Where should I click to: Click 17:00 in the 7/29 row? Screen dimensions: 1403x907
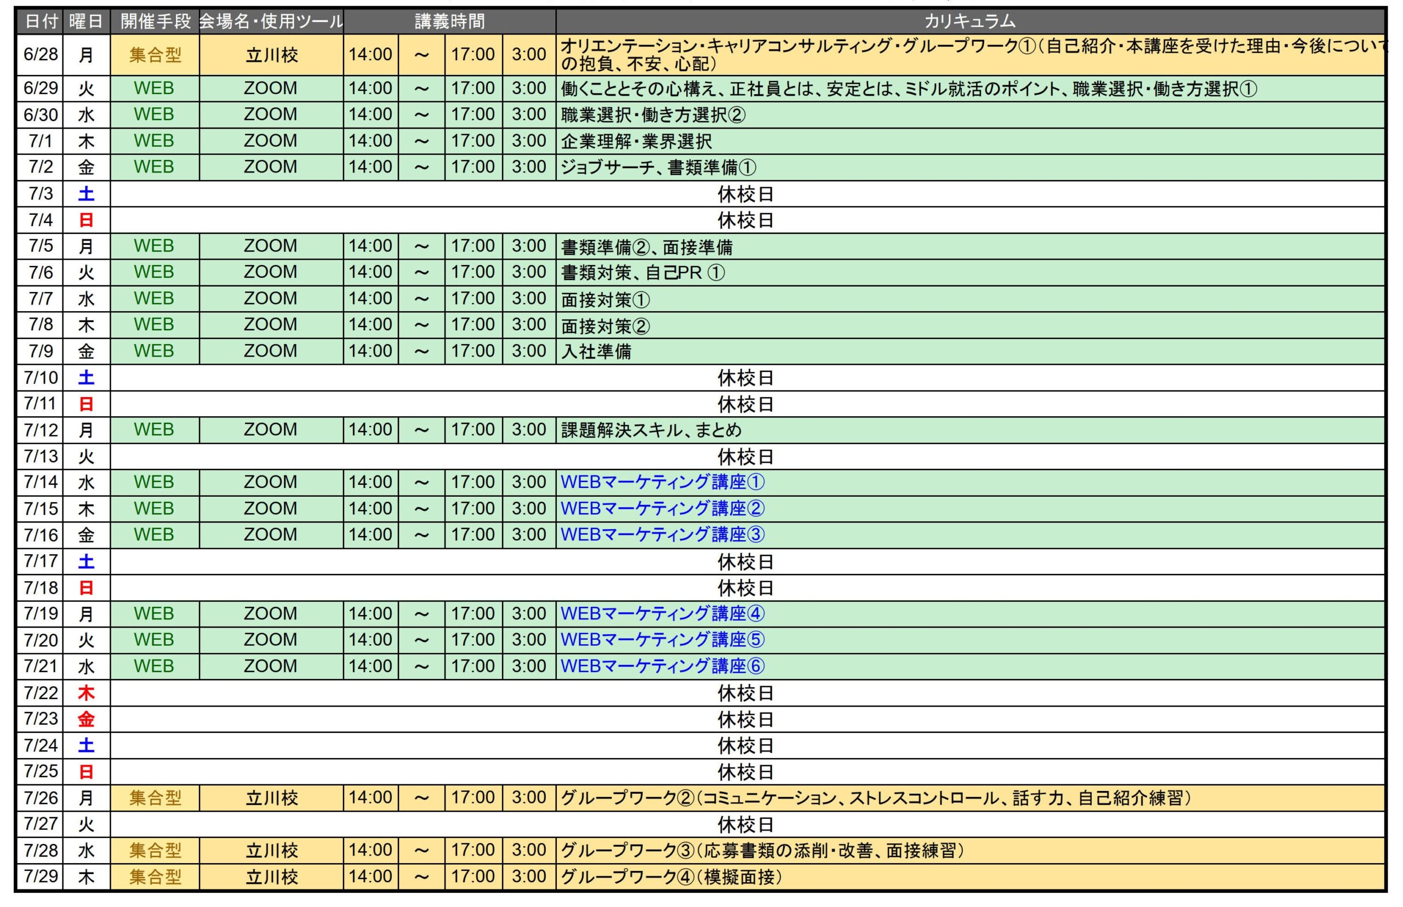473,876
